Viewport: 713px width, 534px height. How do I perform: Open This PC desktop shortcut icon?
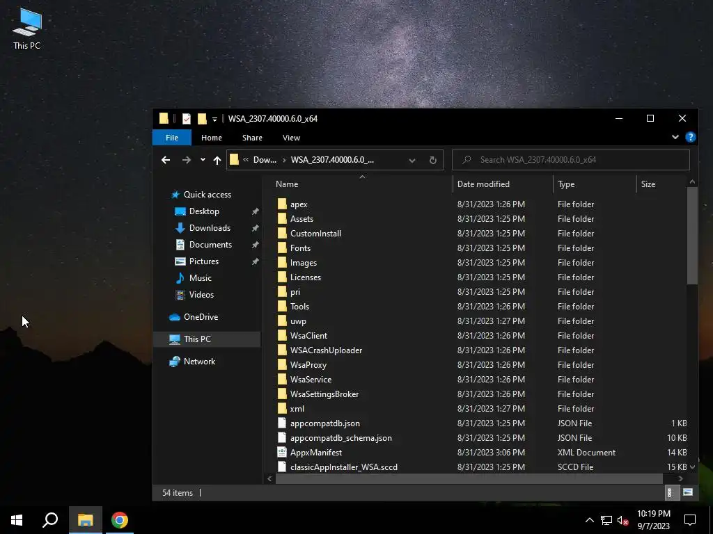click(27, 28)
